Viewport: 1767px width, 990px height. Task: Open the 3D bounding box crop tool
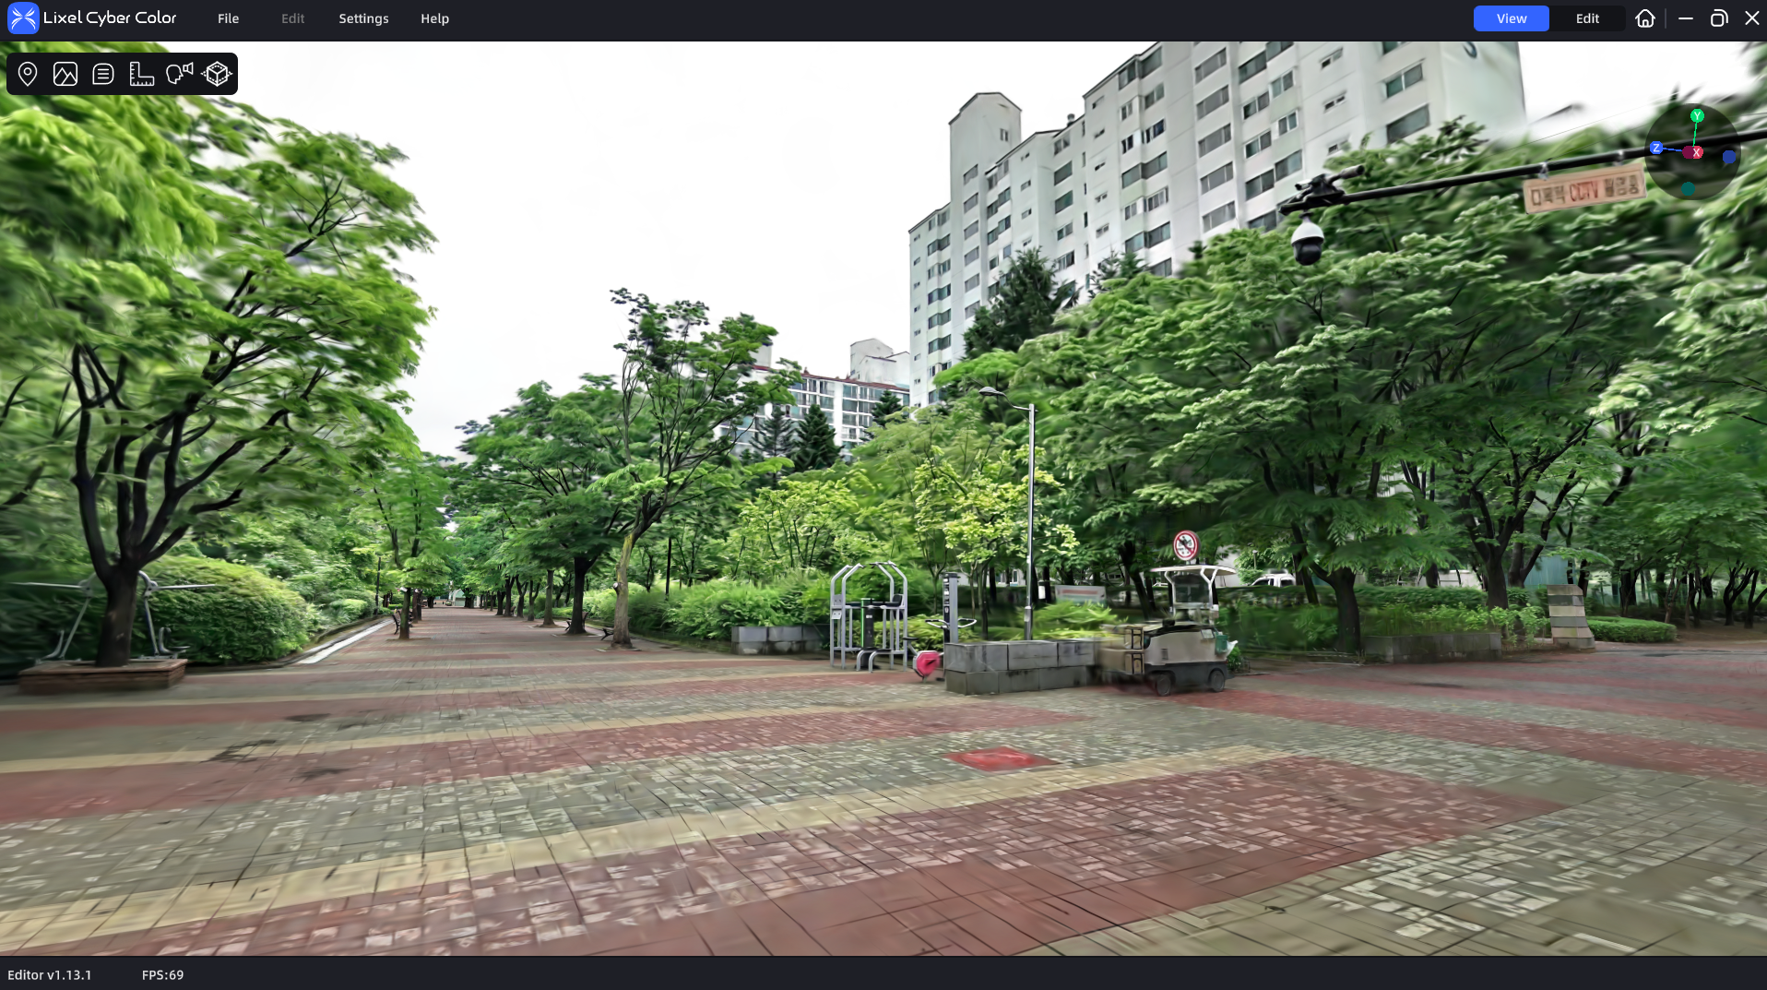(x=218, y=74)
